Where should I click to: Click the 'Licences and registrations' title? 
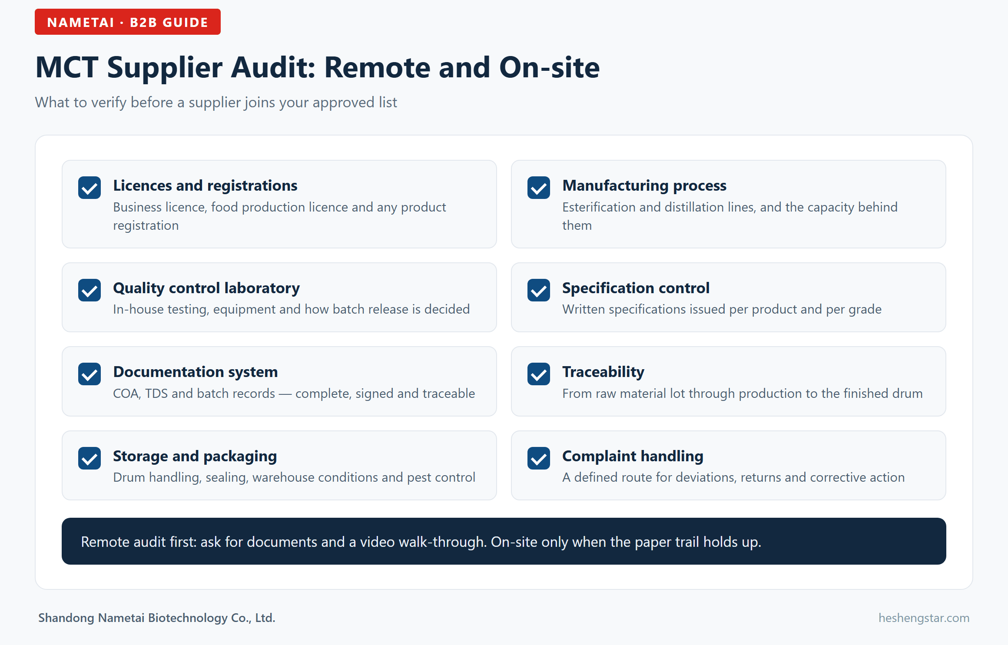pyautogui.click(x=205, y=185)
